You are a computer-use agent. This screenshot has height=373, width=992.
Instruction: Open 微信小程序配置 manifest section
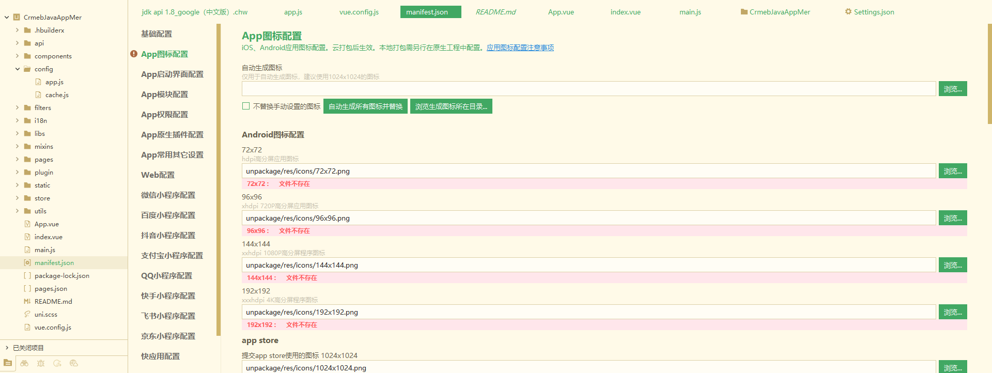click(x=168, y=195)
